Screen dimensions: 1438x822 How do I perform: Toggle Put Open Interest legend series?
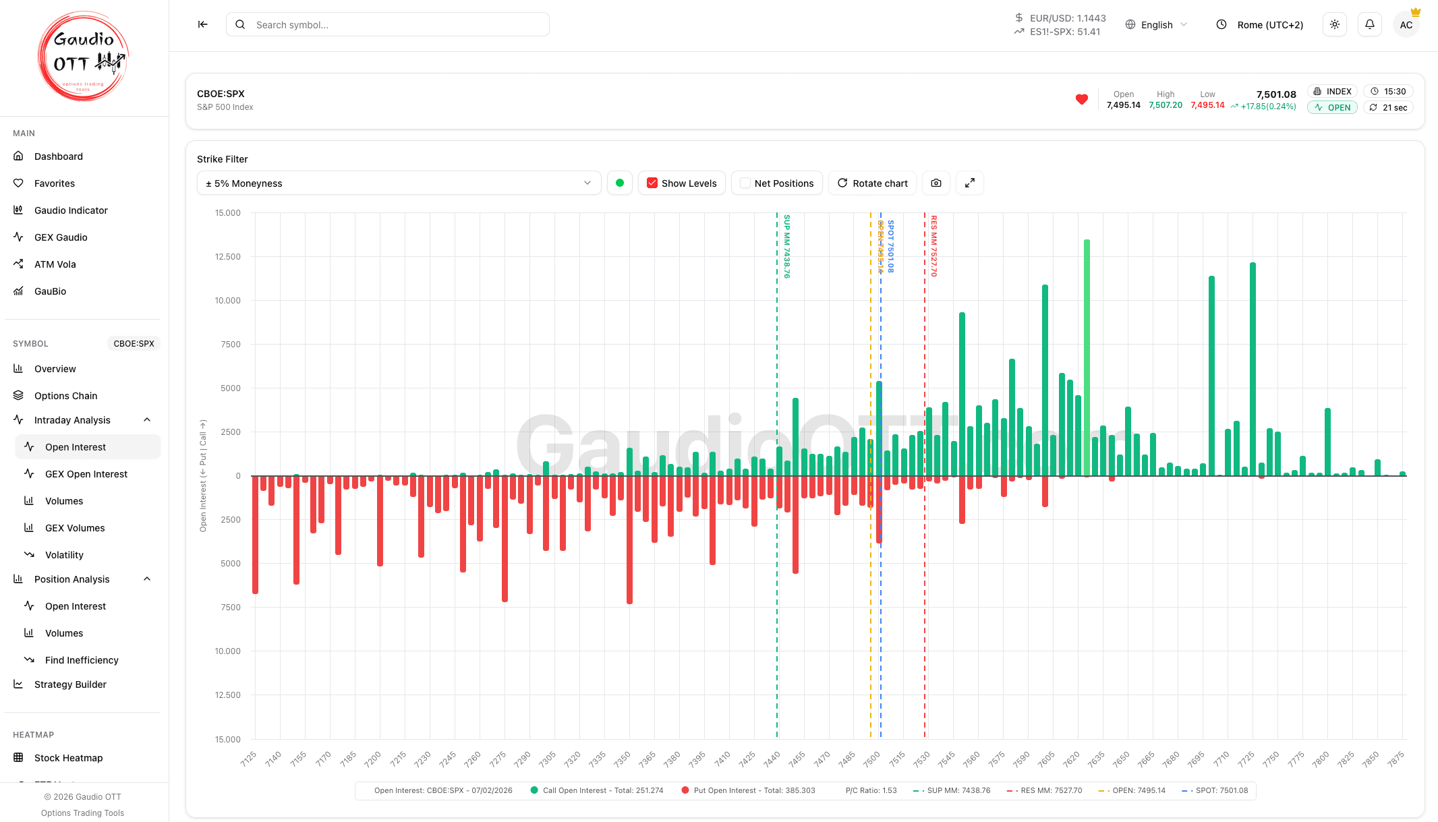pyautogui.click(x=748, y=790)
